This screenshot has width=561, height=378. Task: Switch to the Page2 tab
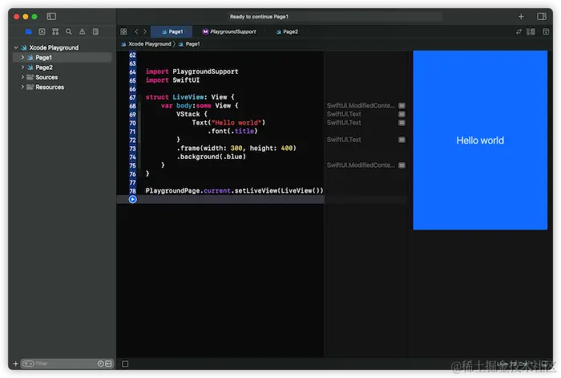pyautogui.click(x=287, y=31)
